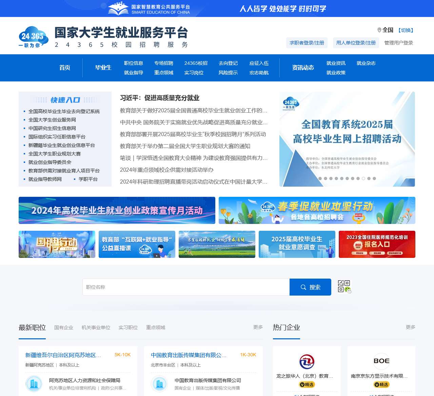Viewport: 434px width, 396px height.
Task: Open 宏志助航 navigation item
Action: coord(259,73)
